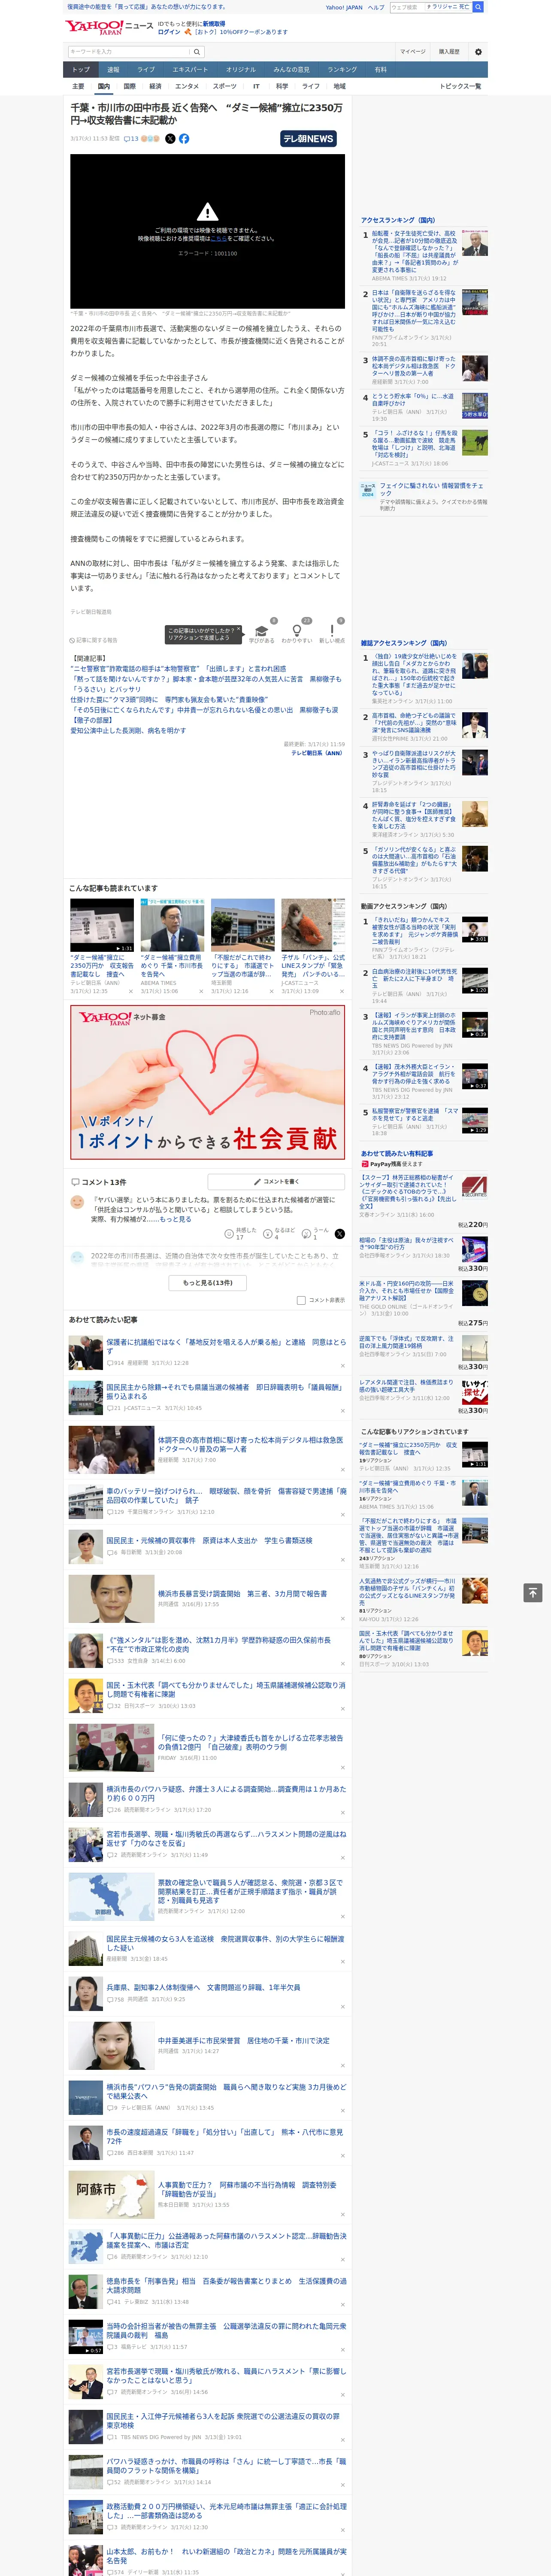
Task: Open the settings gear icon
Action: click(478, 52)
